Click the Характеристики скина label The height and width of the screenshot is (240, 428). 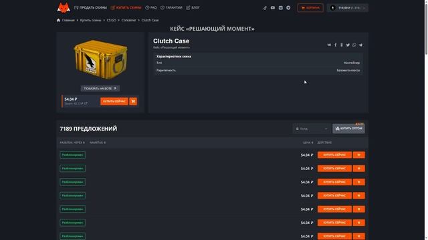[174, 57]
